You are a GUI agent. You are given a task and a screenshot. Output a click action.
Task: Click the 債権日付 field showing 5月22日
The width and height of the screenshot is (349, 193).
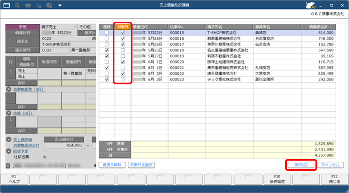point(59,33)
